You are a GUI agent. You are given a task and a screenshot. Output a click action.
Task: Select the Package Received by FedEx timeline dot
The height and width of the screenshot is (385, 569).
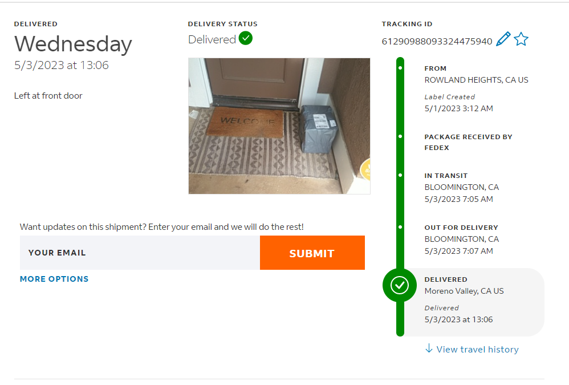click(x=400, y=137)
